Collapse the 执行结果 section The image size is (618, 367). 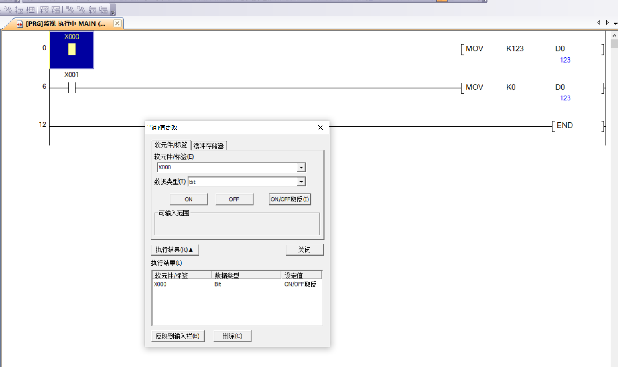click(175, 250)
